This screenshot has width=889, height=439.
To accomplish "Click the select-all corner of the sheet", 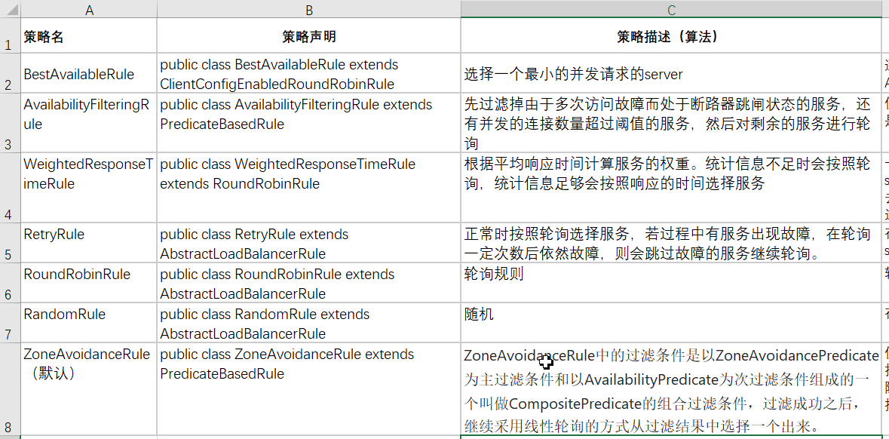I will [x=10, y=9].
